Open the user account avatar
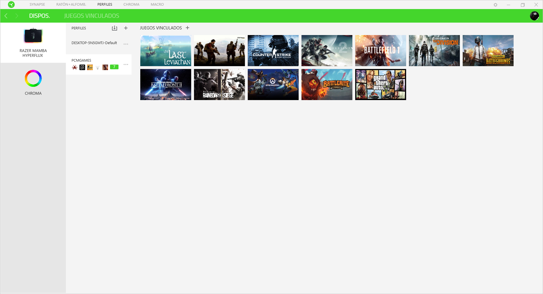The height and width of the screenshot is (294, 543). [534, 16]
